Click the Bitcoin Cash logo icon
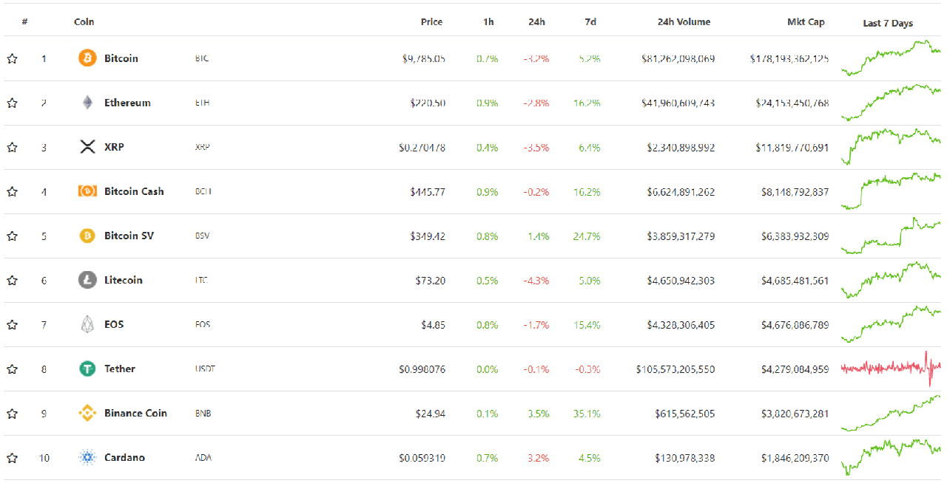This screenshot has width=947, height=483. click(87, 191)
